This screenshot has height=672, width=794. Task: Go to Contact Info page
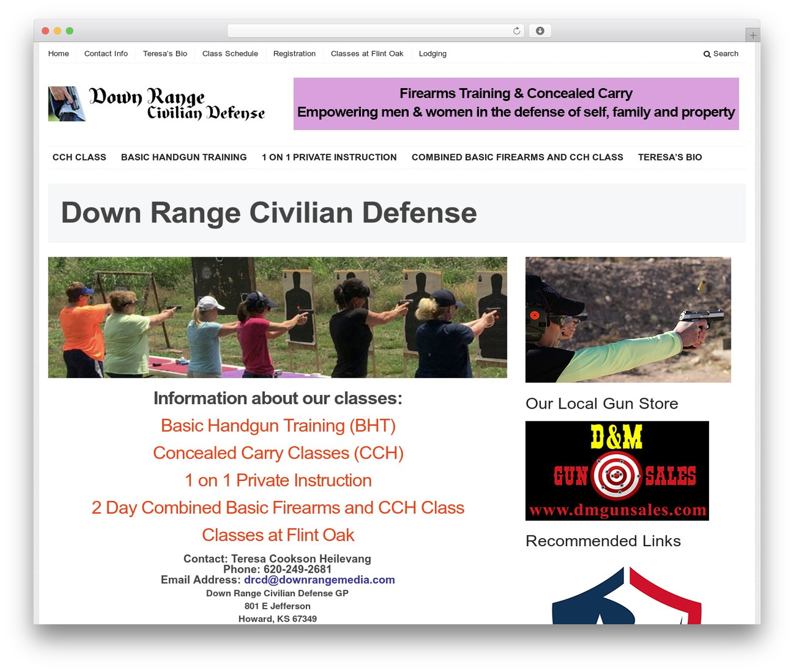106,54
